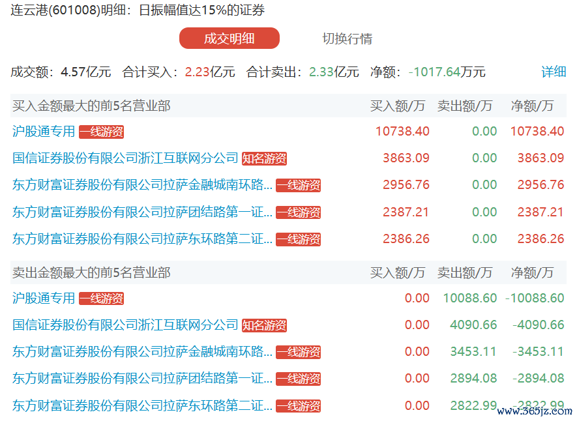Click 净额/万 column header in sell table
The image size is (577, 421).
(532, 273)
